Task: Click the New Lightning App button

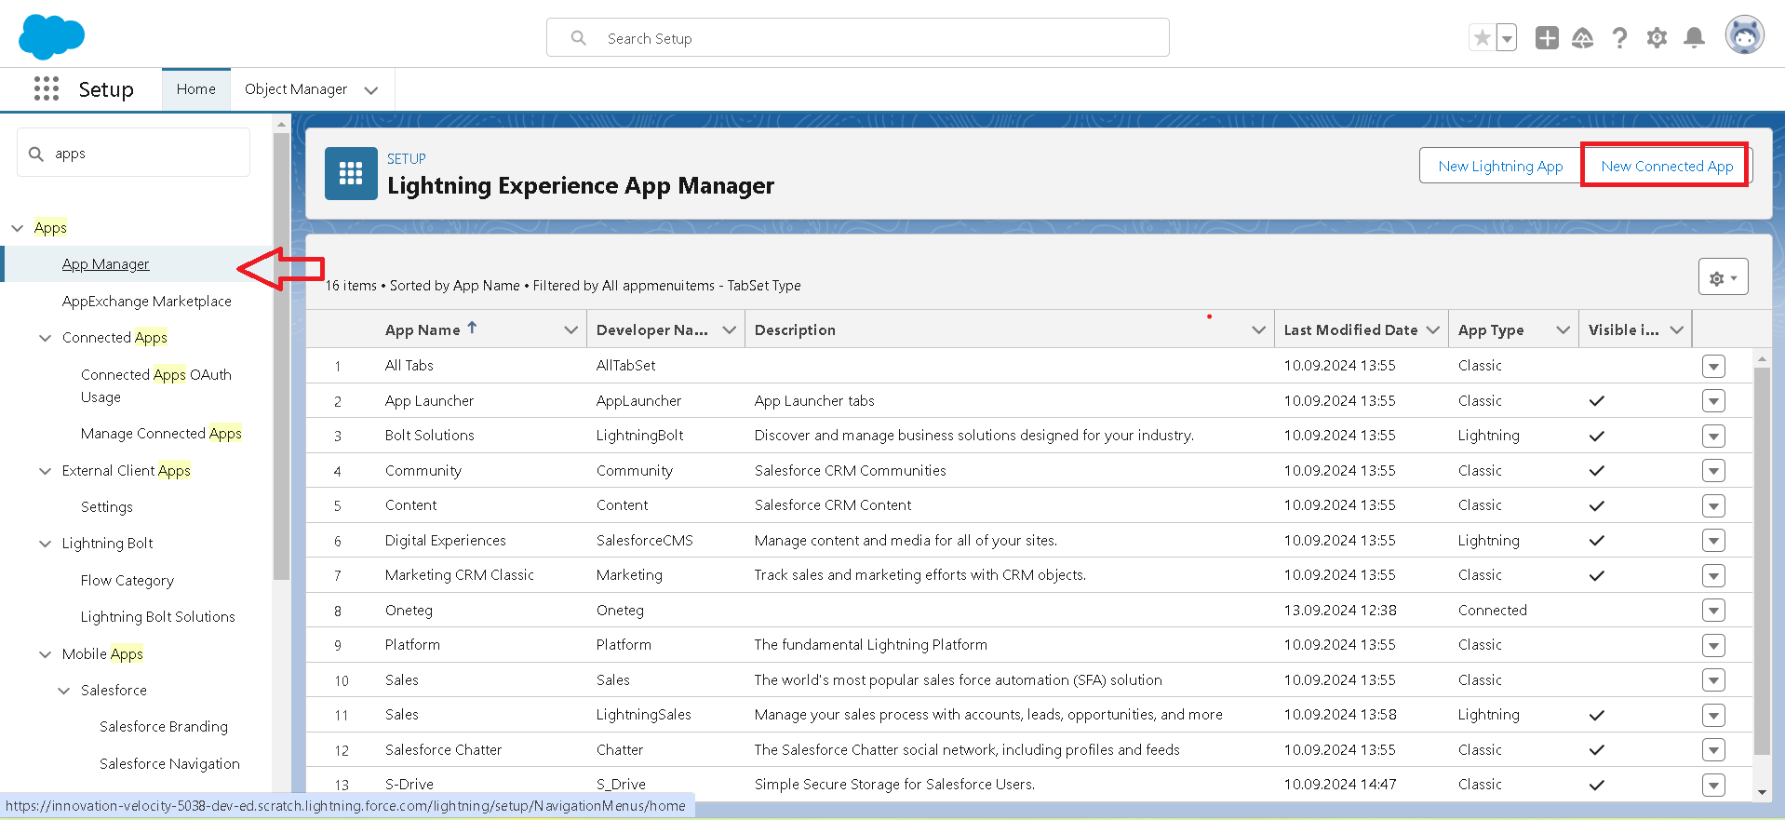Action: tap(1500, 166)
